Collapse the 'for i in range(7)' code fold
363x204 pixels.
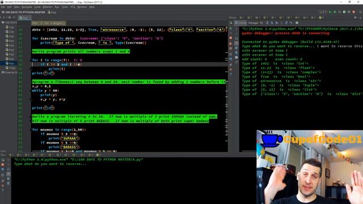pos(30,60)
